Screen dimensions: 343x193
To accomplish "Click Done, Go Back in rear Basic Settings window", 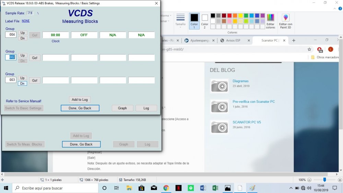I will click(x=81, y=144).
